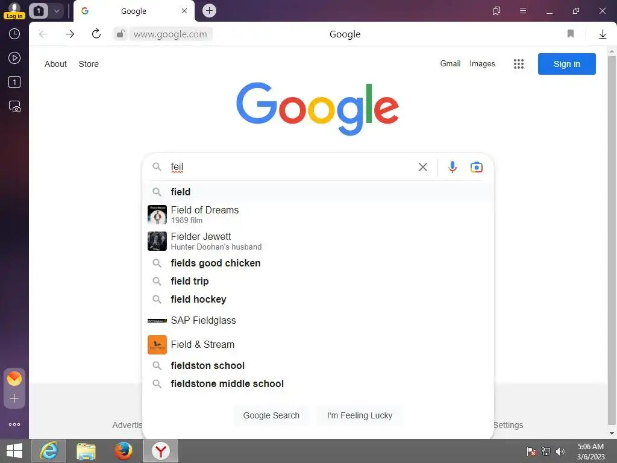Open the orange mail app in sidebar
Image resolution: width=617 pixels, height=463 pixels.
coord(14,379)
